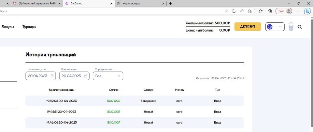
Task: Open a new browser tab
Action: tap(170, 3)
